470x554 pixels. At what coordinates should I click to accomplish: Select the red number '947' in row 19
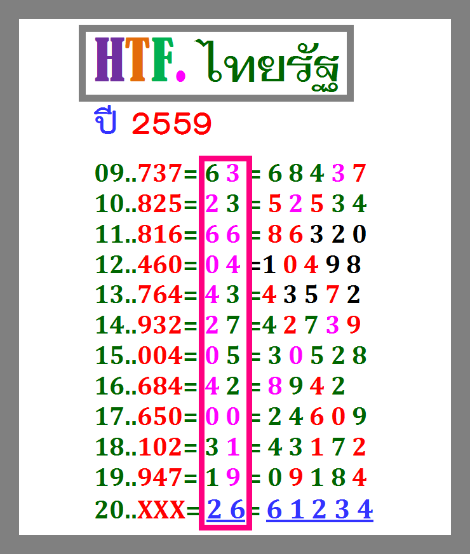point(159,477)
